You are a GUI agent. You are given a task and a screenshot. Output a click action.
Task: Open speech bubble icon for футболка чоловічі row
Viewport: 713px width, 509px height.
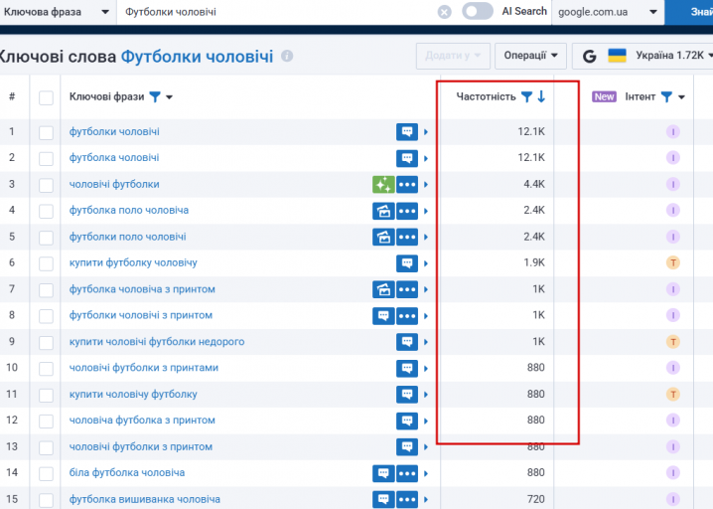coord(407,158)
